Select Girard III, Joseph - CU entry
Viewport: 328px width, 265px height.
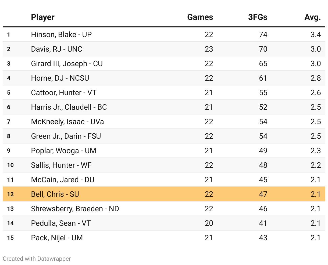(67, 64)
